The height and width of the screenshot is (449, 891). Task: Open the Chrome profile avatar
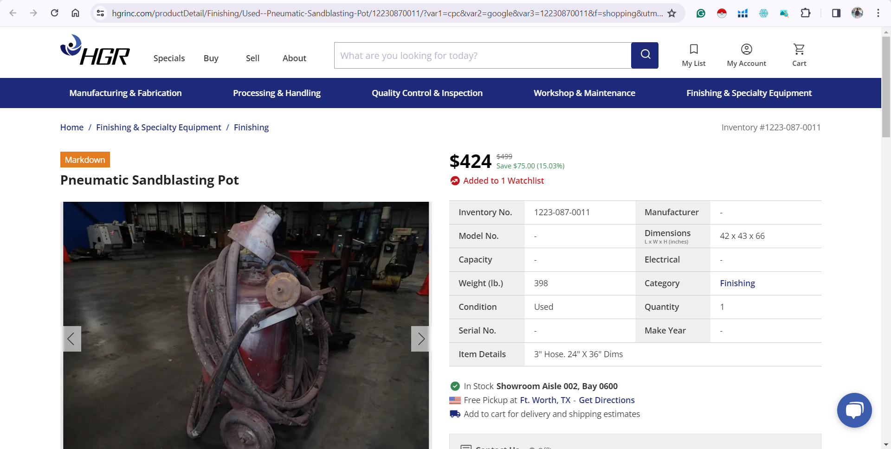pyautogui.click(x=857, y=13)
